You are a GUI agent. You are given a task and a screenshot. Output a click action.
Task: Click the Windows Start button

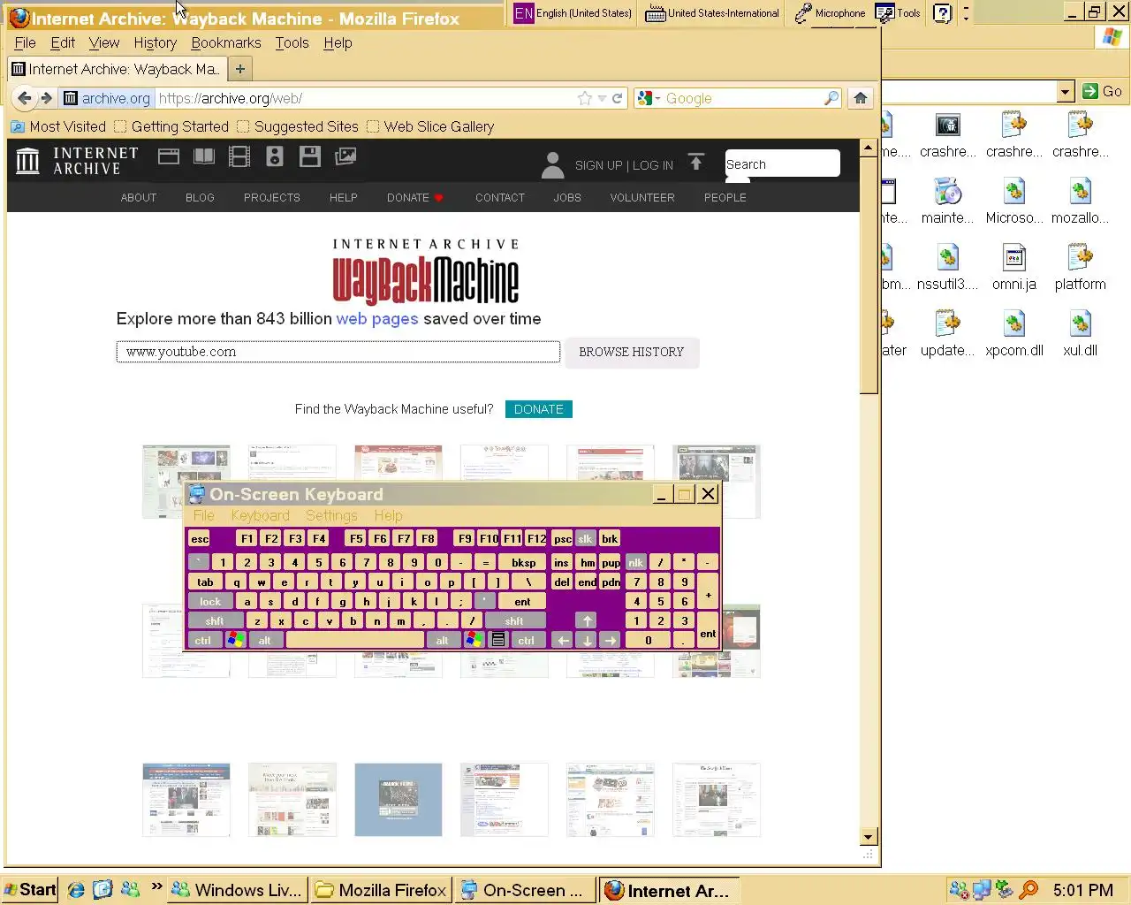[x=29, y=889]
